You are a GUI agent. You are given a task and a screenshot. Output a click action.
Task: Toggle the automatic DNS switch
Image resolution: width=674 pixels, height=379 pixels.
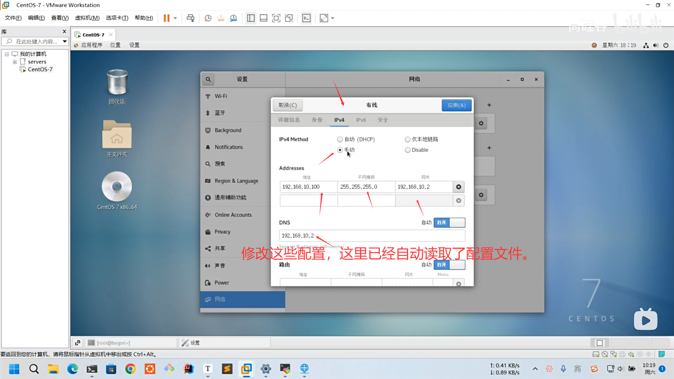click(x=449, y=222)
